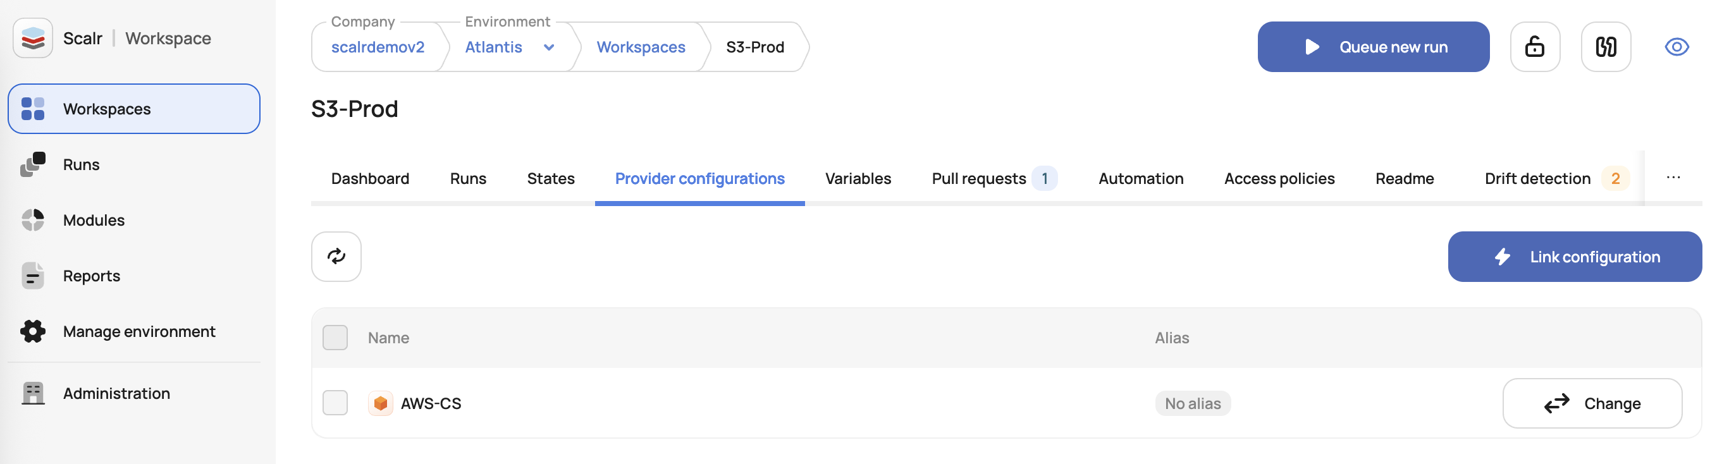Viewport: 1729px width, 464px height.
Task: Open Runs via its sidebar icon
Action: (x=33, y=164)
